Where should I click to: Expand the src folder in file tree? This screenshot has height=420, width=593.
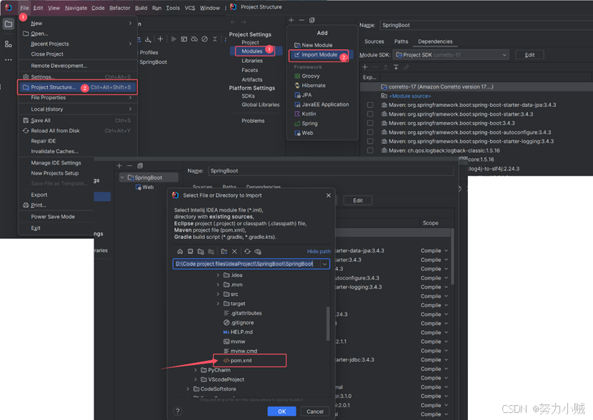click(x=219, y=294)
